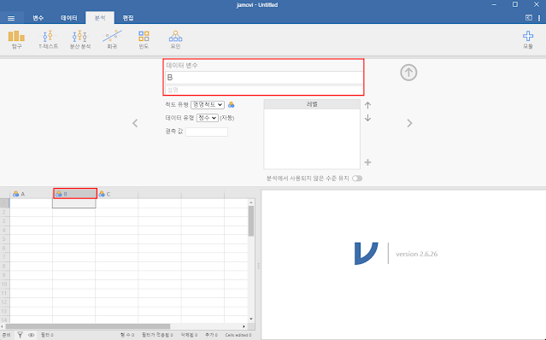The height and width of the screenshot is (340, 546).
Task: Click the 필터 0 status text
Action: click(47, 335)
